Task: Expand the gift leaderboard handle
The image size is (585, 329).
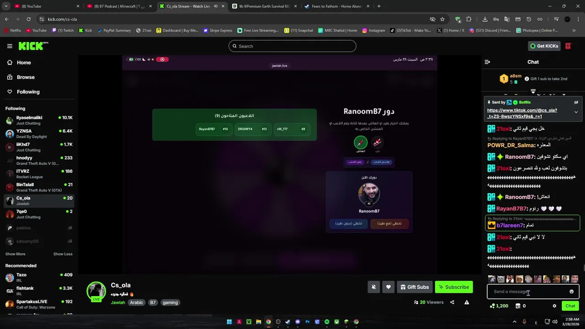Action: pyautogui.click(x=533, y=91)
